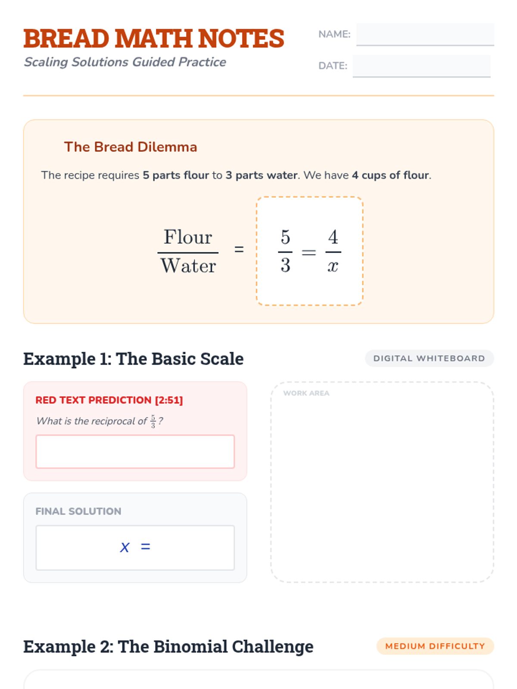Click the reciprocal question text

pos(100,421)
